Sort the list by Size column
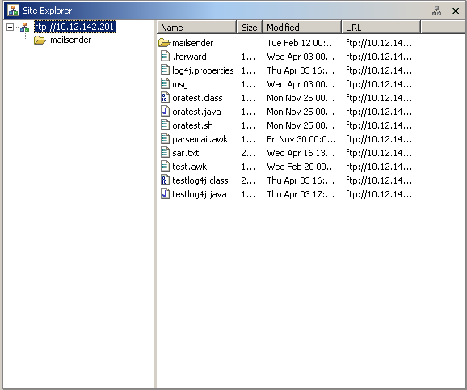This screenshot has width=467, height=390. [250, 28]
